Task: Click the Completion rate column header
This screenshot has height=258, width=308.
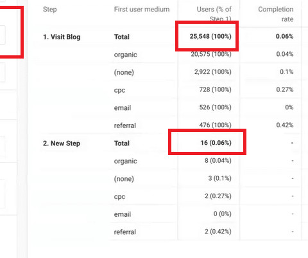Action: pos(276,14)
